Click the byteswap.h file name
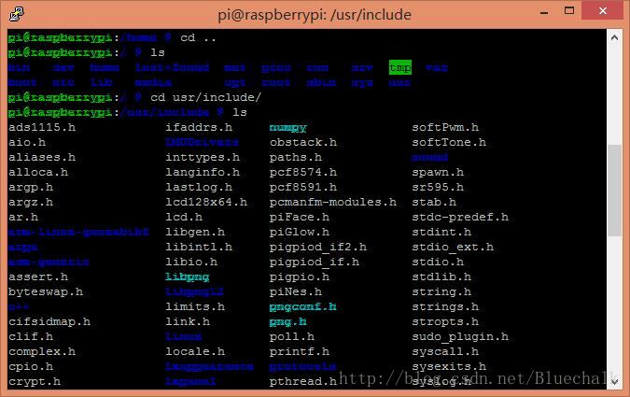The height and width of the screenshot is (397, 630). 45,291
